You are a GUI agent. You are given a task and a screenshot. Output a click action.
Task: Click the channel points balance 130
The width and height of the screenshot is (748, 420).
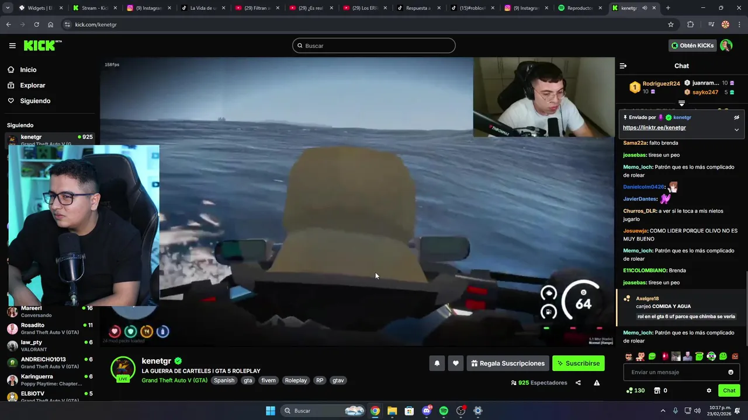click(x=636, y=390)
